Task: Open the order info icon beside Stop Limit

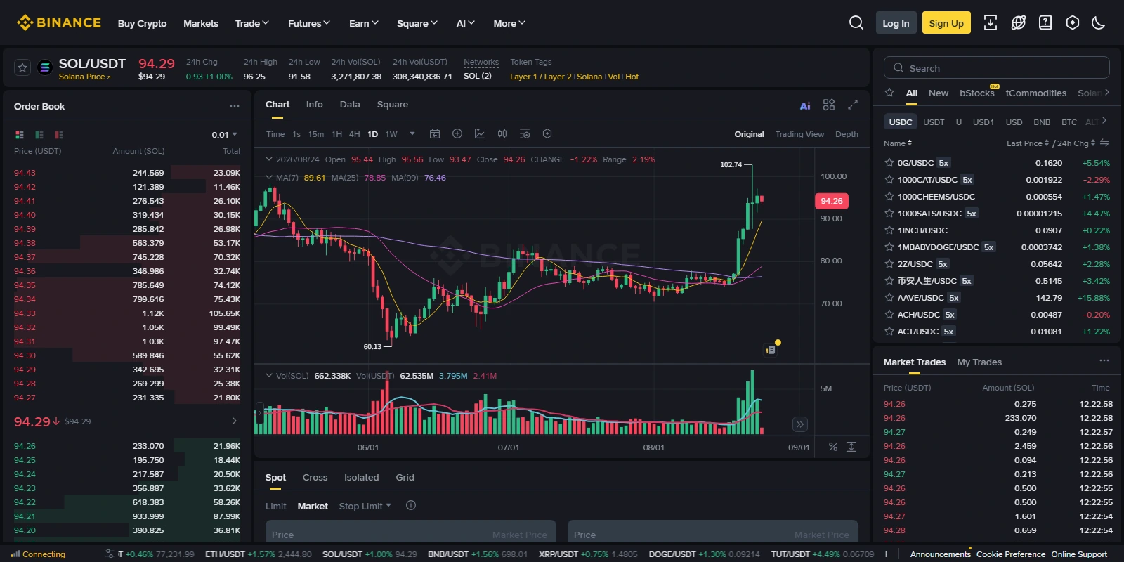Action: pos(411,505)
